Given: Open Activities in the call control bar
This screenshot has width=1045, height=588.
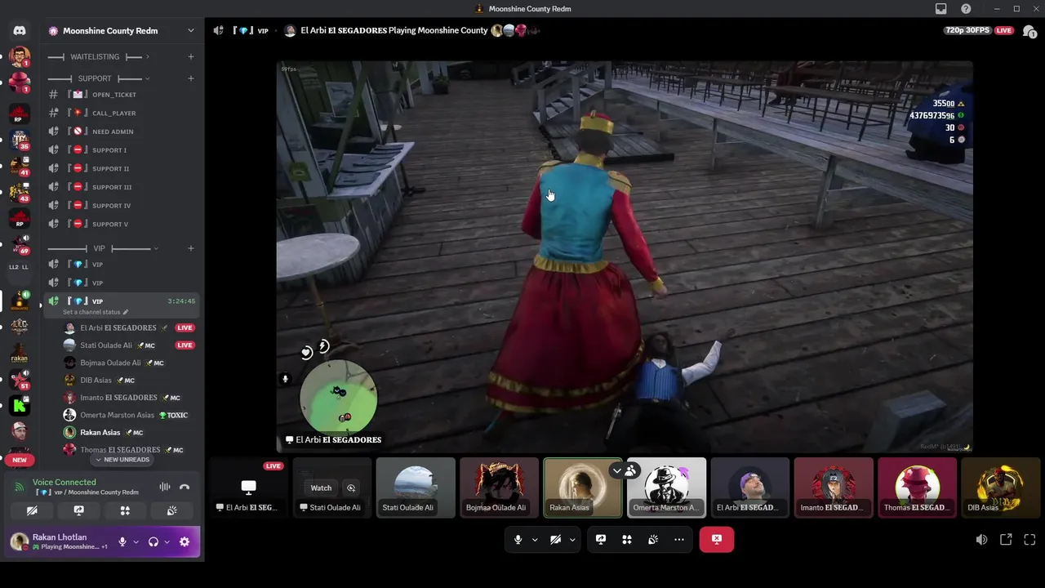Looking at the screenshot, I should pyautogui.click(x=627, y=540).
